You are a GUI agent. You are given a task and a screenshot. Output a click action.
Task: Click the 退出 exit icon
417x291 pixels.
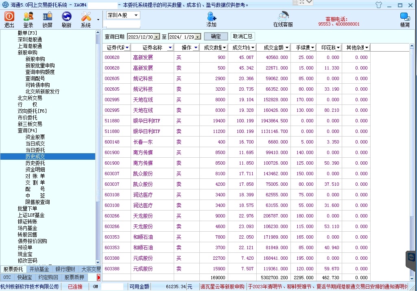coord(9,20)
